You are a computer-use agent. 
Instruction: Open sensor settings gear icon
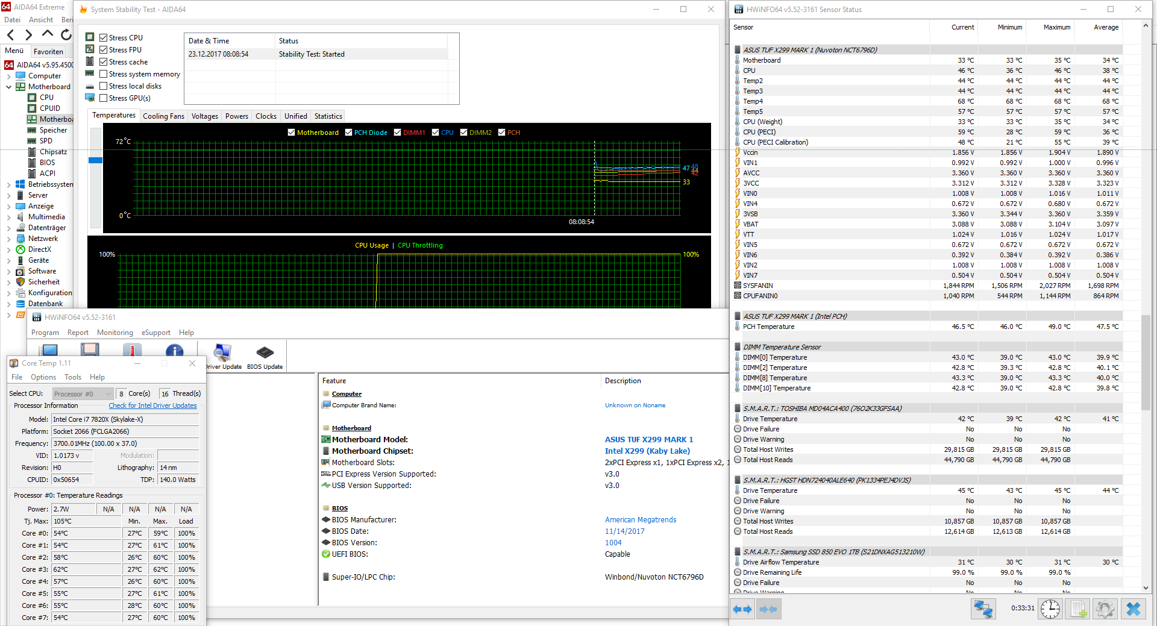pyautogui.click(x=1105, y=609)
